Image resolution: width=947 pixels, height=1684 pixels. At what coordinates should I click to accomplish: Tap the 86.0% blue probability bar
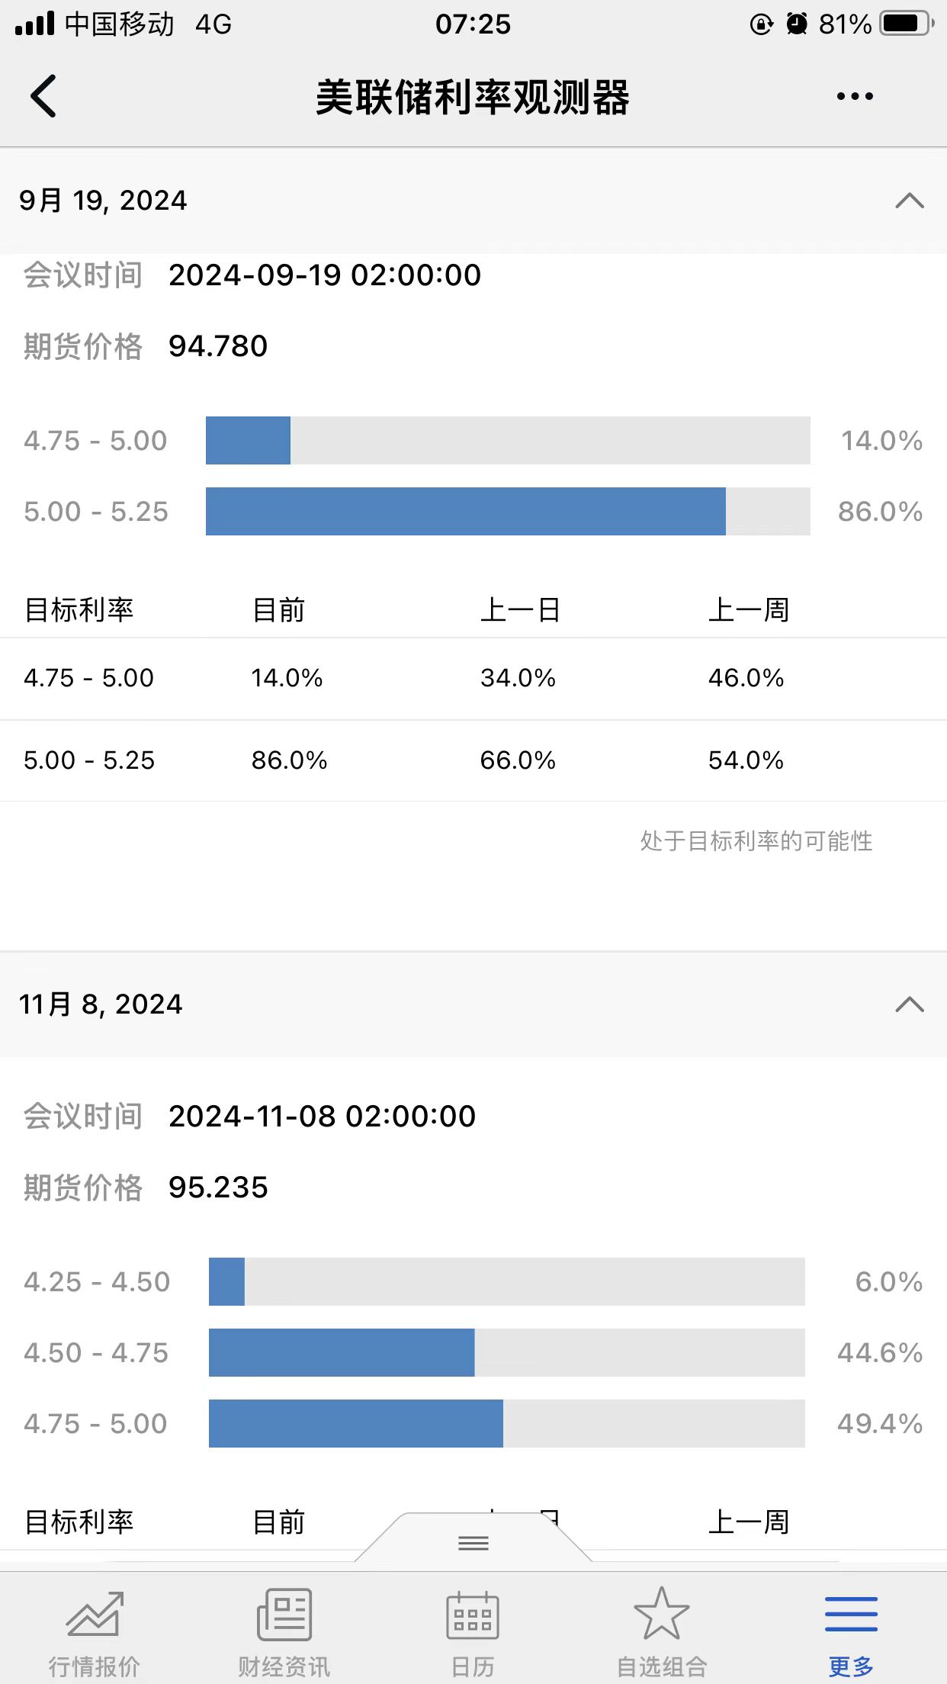(x=466, y=511)
